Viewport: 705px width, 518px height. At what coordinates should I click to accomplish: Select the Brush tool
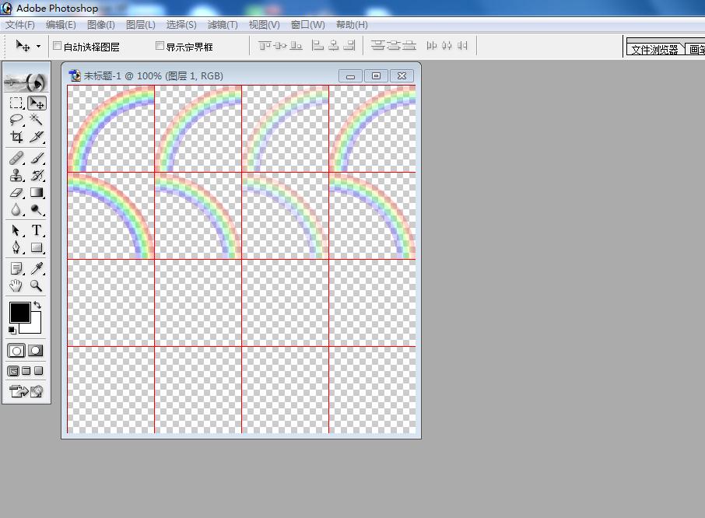(x=37, y=158)
